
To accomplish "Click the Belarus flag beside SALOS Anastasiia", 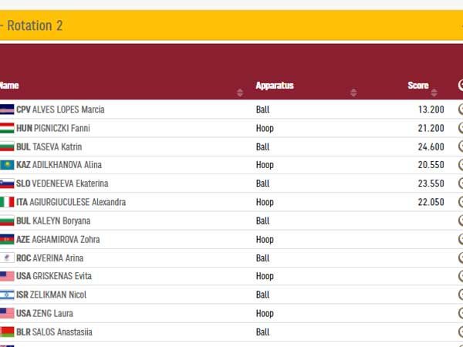I will point(7,332).
